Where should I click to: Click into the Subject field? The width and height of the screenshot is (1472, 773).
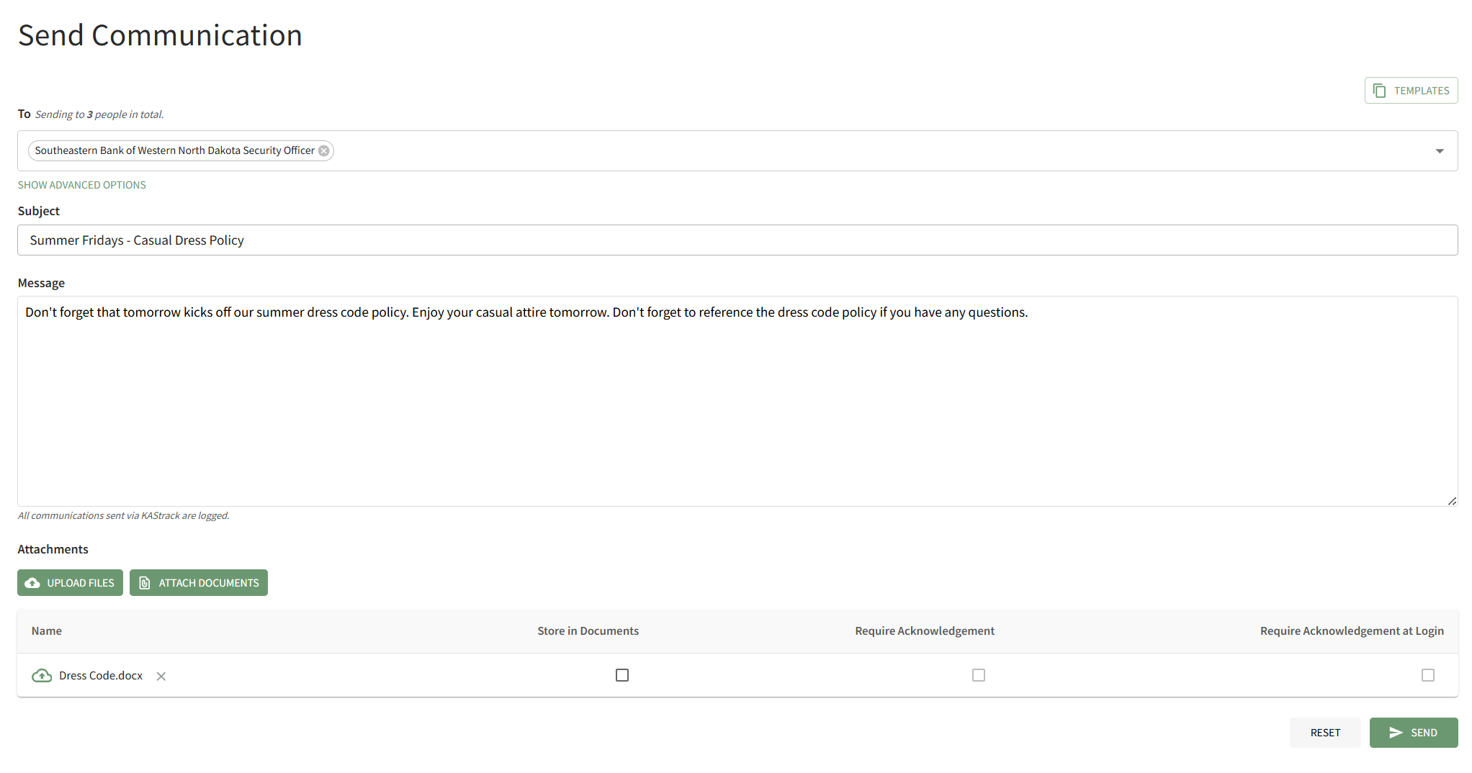737,240
